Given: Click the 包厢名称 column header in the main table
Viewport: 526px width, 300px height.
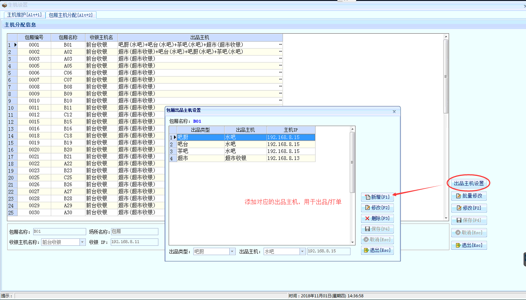Looking at the screenshot, I should (68, 37).
